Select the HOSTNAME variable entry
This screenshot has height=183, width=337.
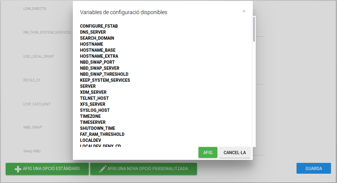click(91, 44)
